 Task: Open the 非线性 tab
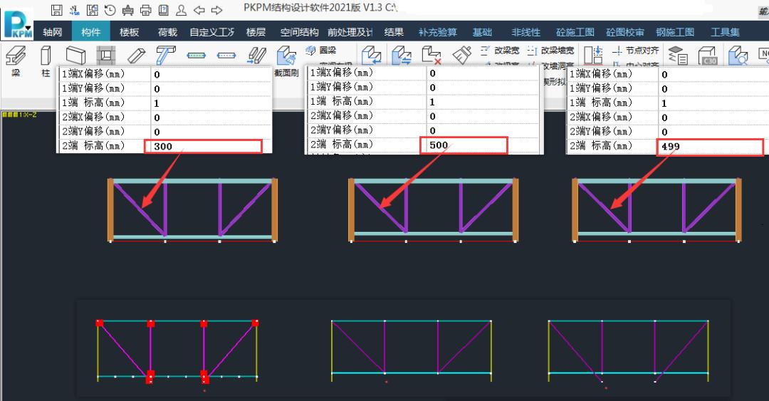tap(525, 32)
